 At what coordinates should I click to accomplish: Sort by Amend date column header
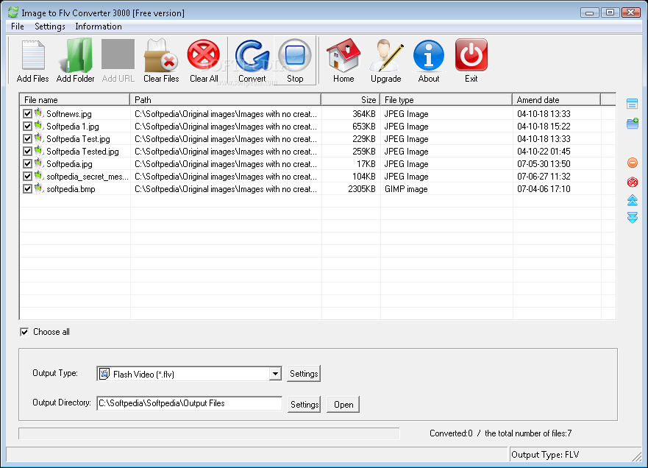tap(557, 99)
